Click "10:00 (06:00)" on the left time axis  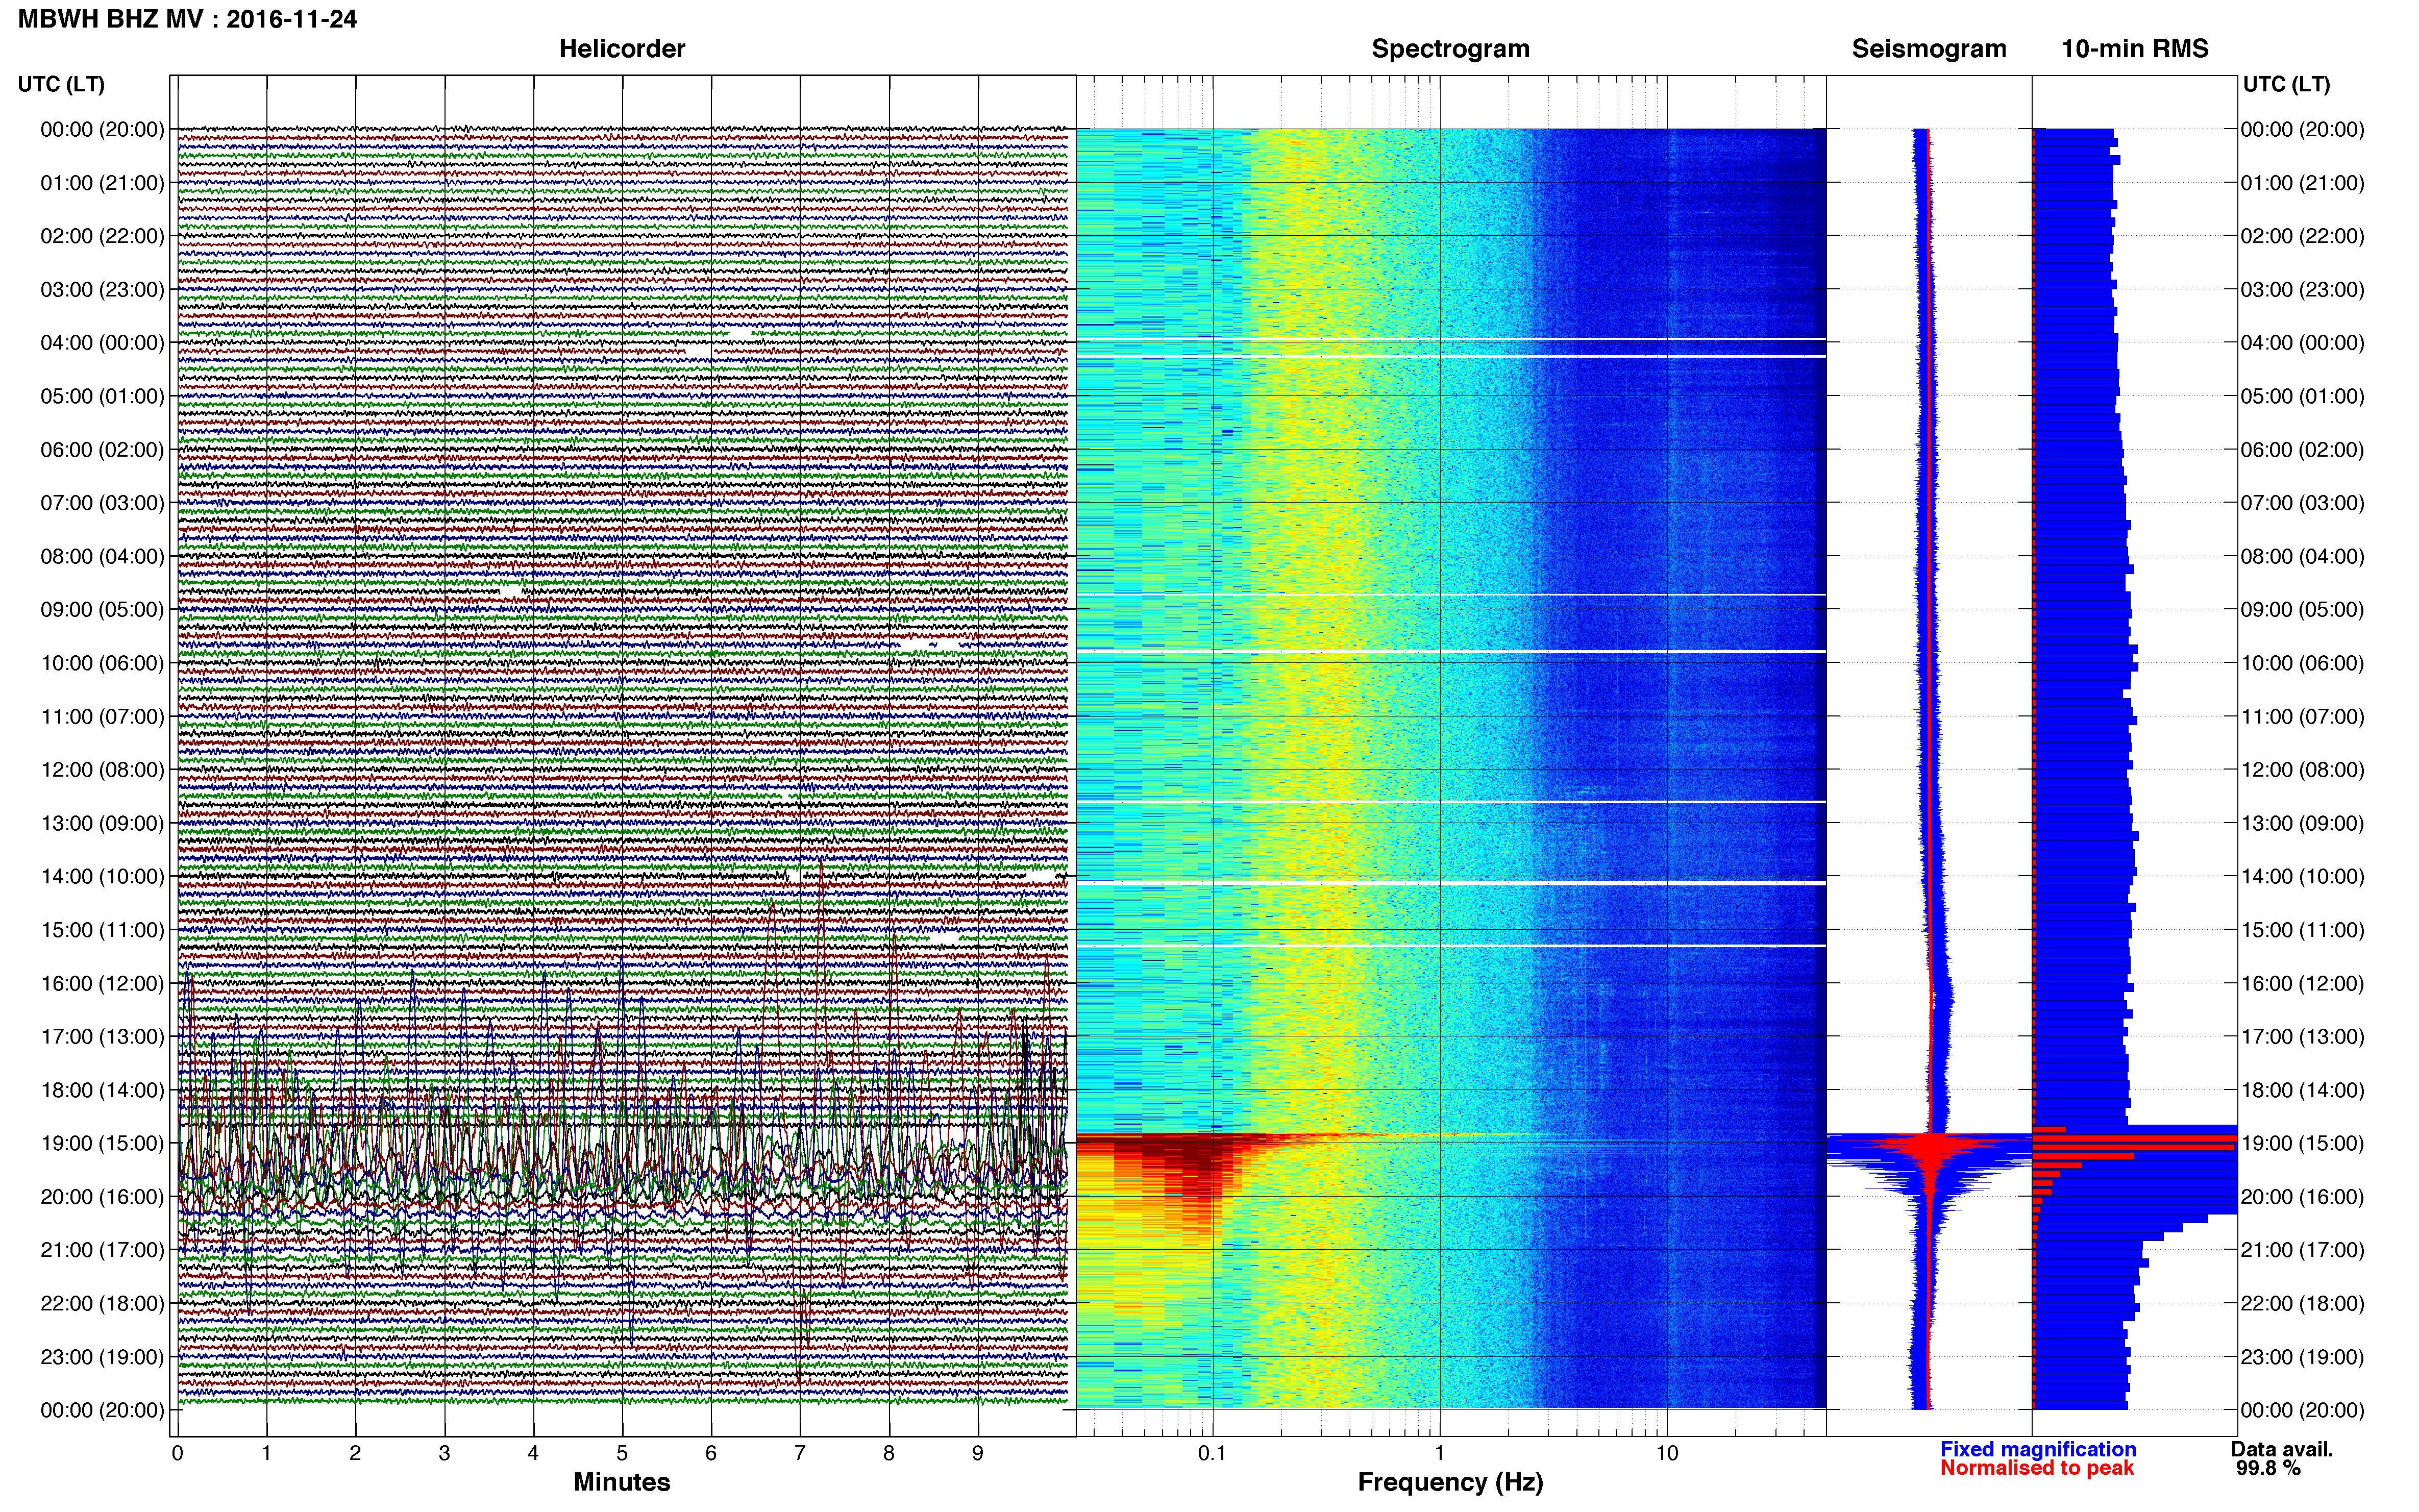point(102,663)
